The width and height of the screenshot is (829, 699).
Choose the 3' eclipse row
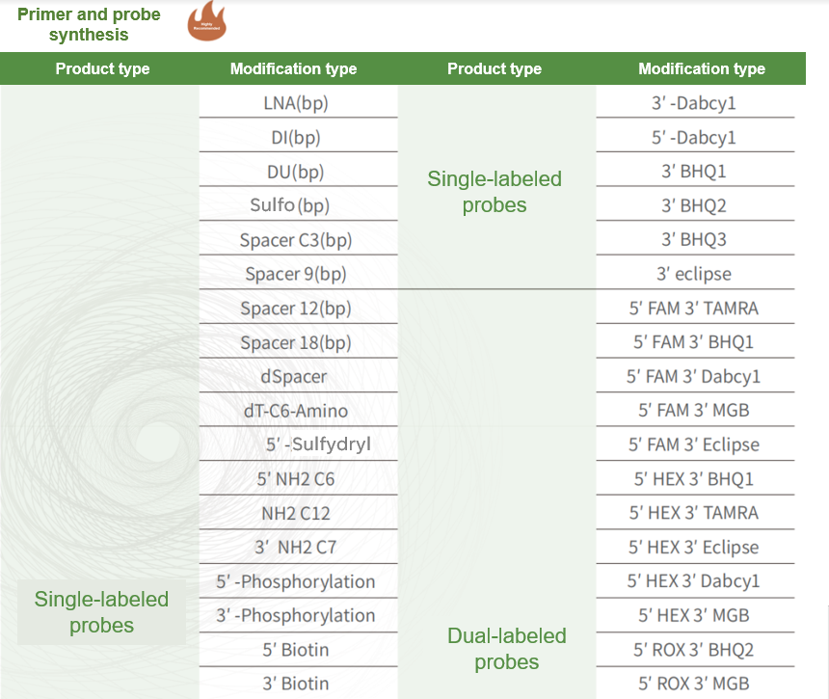(695, 274)
